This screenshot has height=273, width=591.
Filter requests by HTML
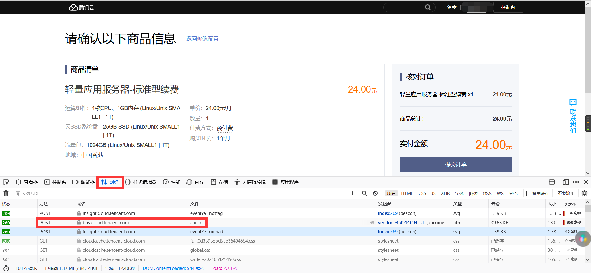407,193
